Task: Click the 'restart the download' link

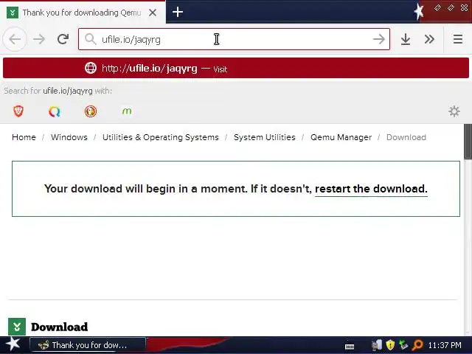Action: click(x=371, y=189)
